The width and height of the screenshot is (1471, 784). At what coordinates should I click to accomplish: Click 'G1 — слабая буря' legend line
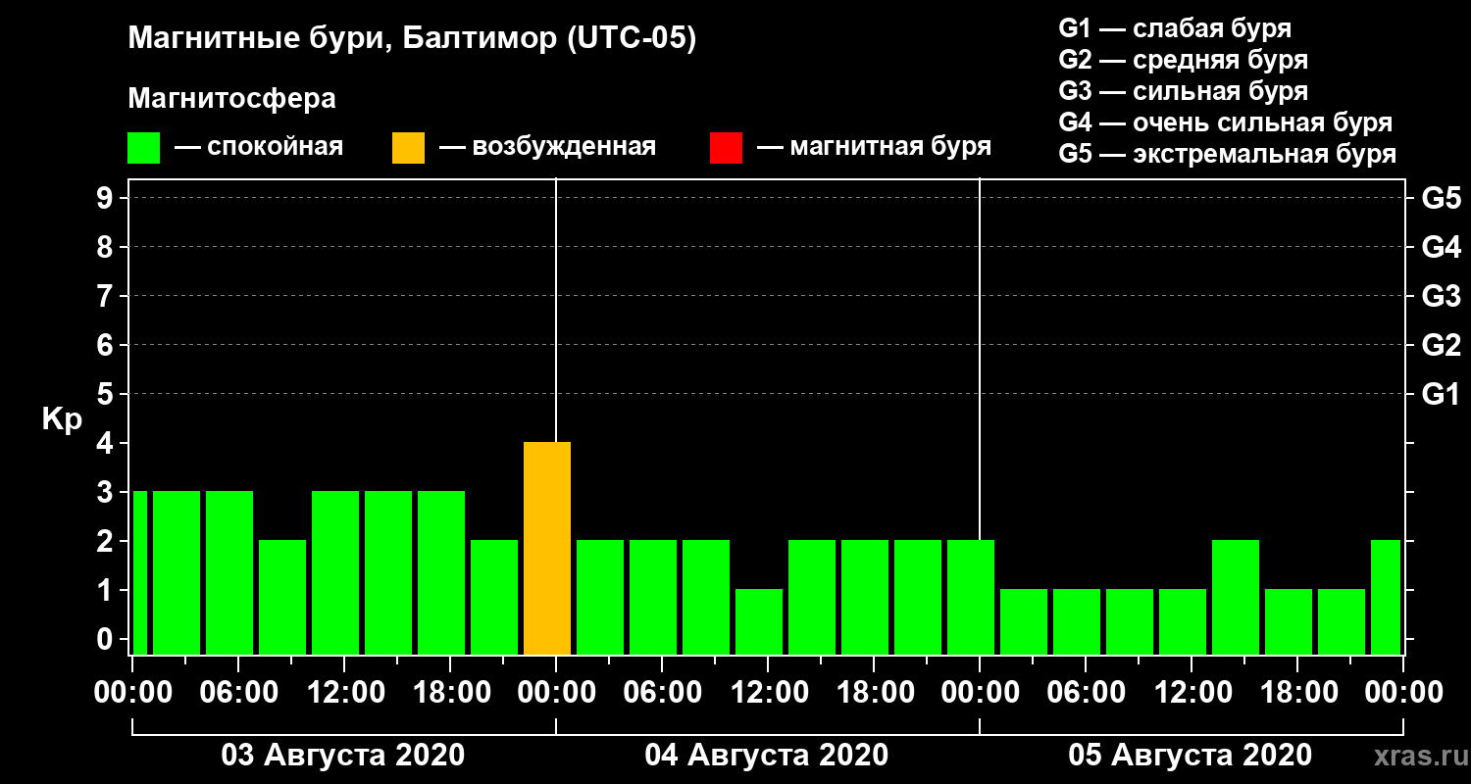pos(1175,28)
